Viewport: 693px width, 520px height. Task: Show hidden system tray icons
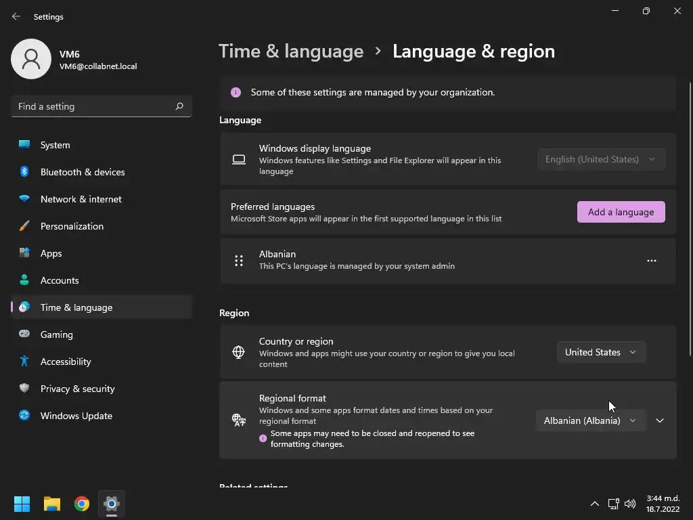[594, 504]
